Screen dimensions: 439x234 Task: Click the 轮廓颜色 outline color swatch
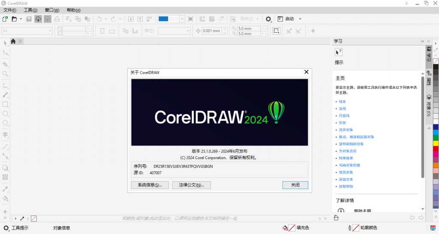(355, 228)
